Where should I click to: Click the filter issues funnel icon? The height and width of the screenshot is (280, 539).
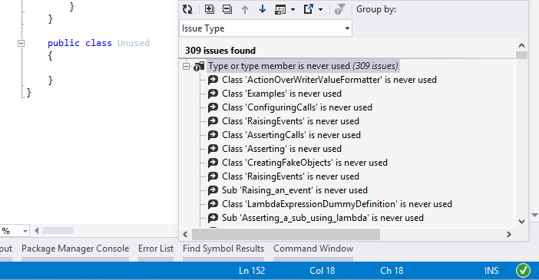(339, 9)
